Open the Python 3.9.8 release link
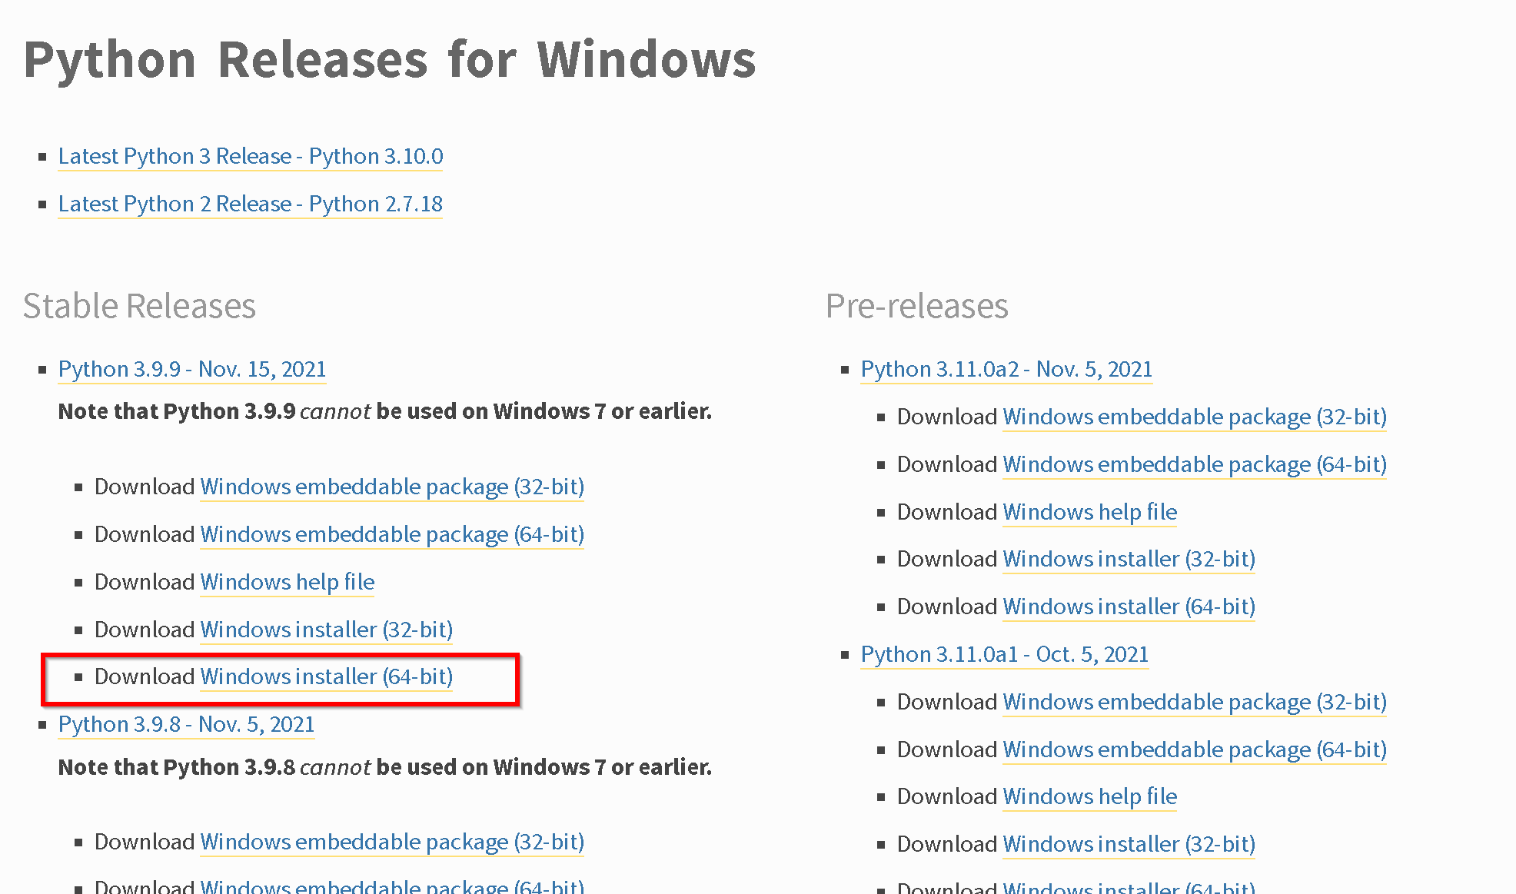 187,724
